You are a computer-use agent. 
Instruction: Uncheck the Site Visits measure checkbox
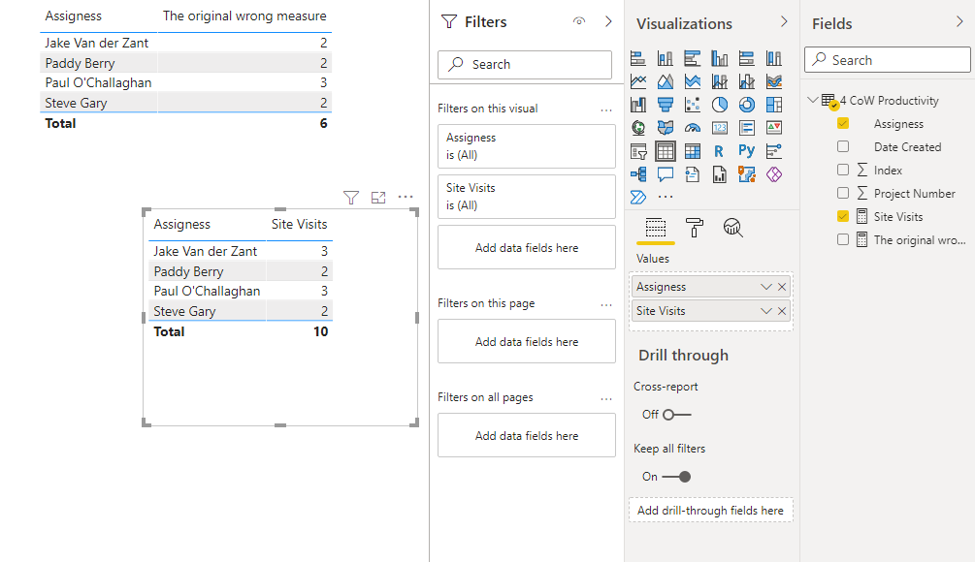[843, 216]
